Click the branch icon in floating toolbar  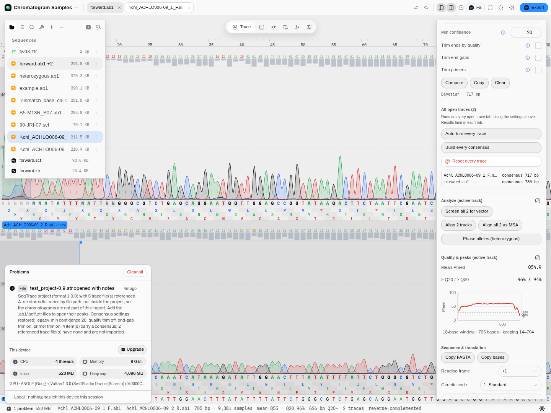pos(297,27)
